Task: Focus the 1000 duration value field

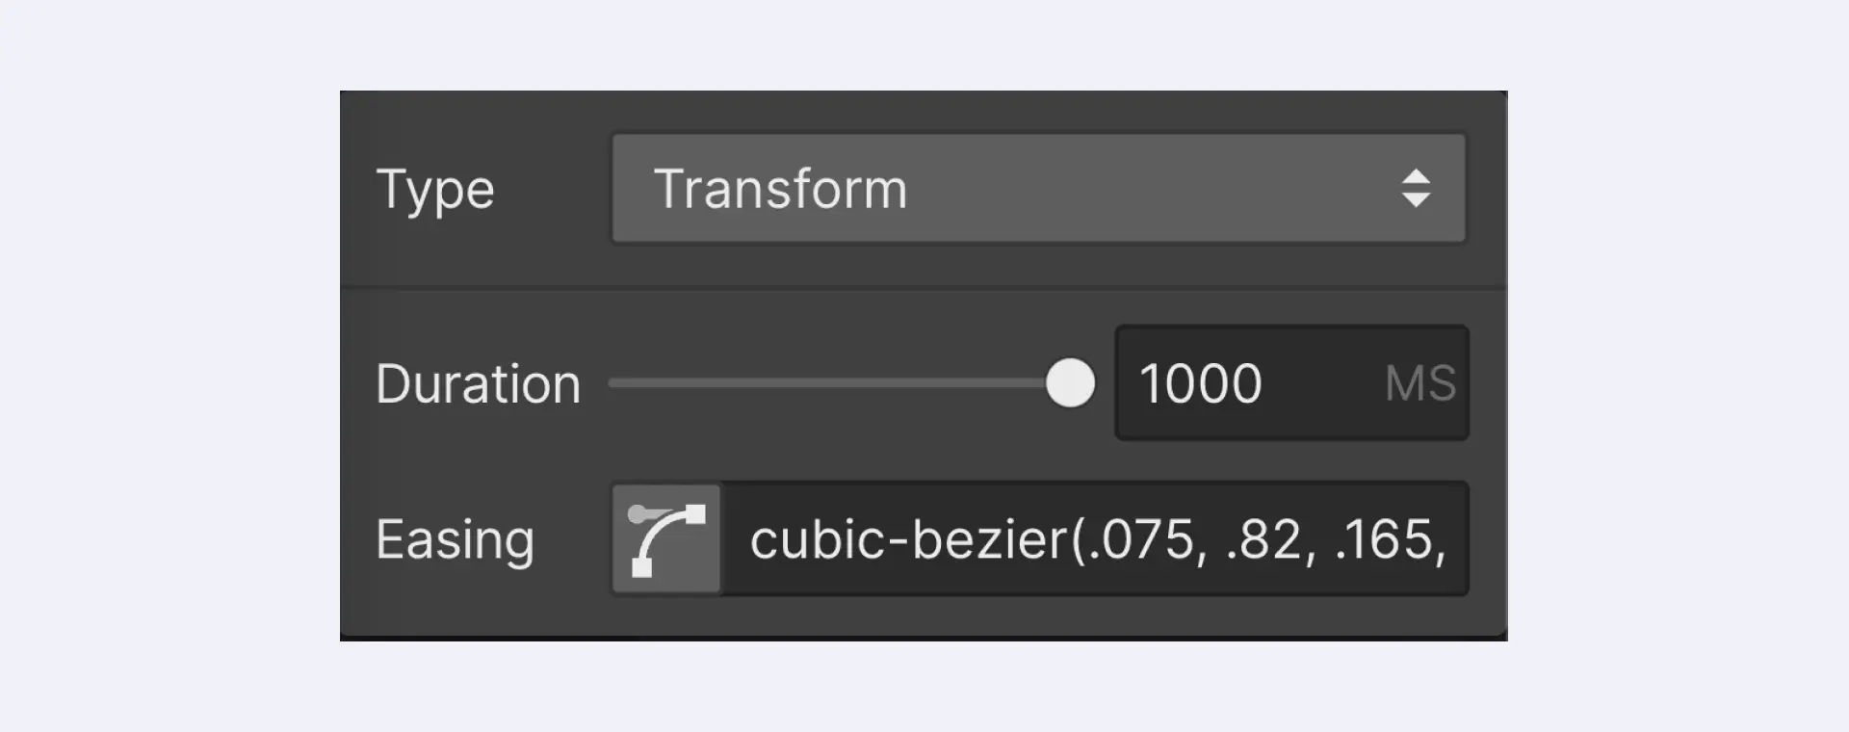Action: coord(1291,382)
